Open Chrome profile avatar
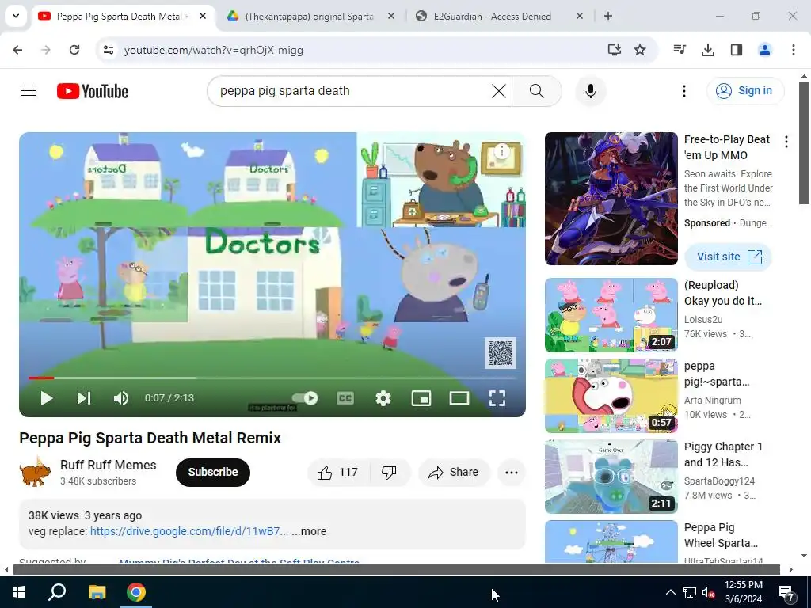811x608 pixels. point(764,50)
